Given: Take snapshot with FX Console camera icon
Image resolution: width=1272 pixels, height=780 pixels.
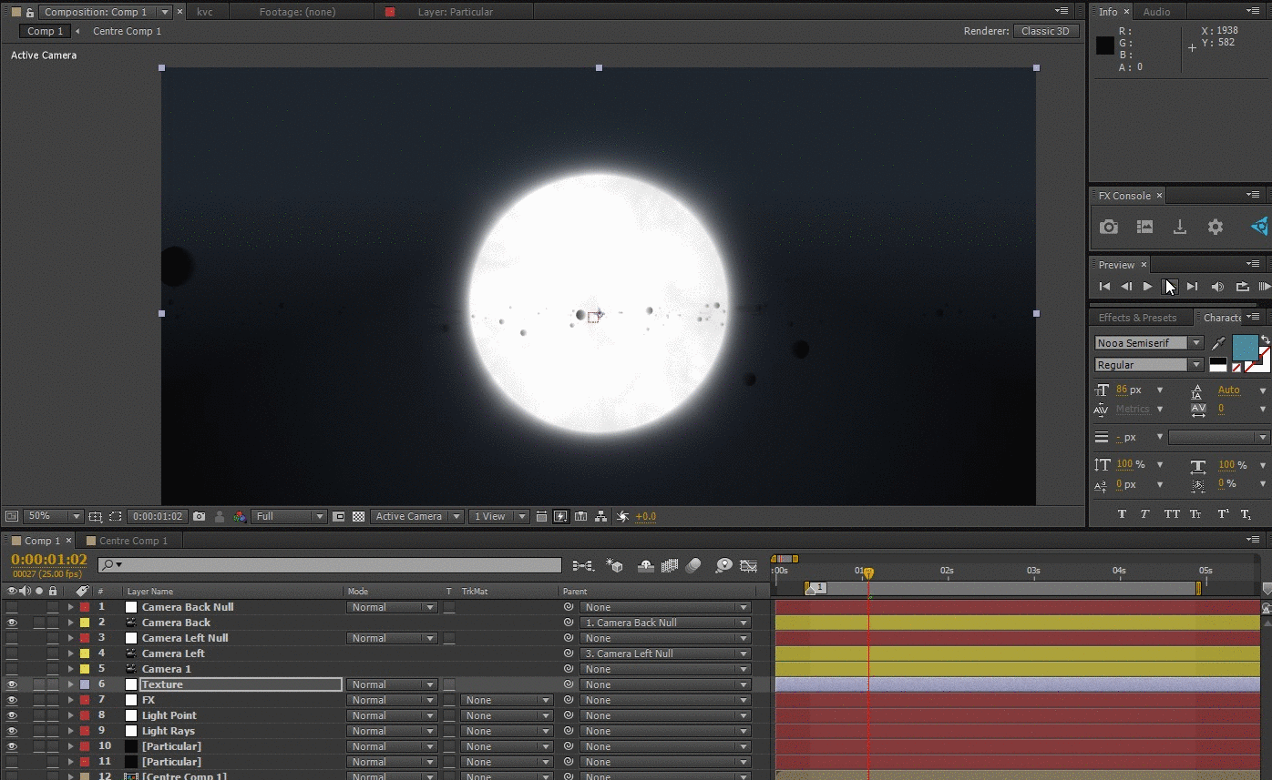Looking at the screenshot, I should (1108, 228).
